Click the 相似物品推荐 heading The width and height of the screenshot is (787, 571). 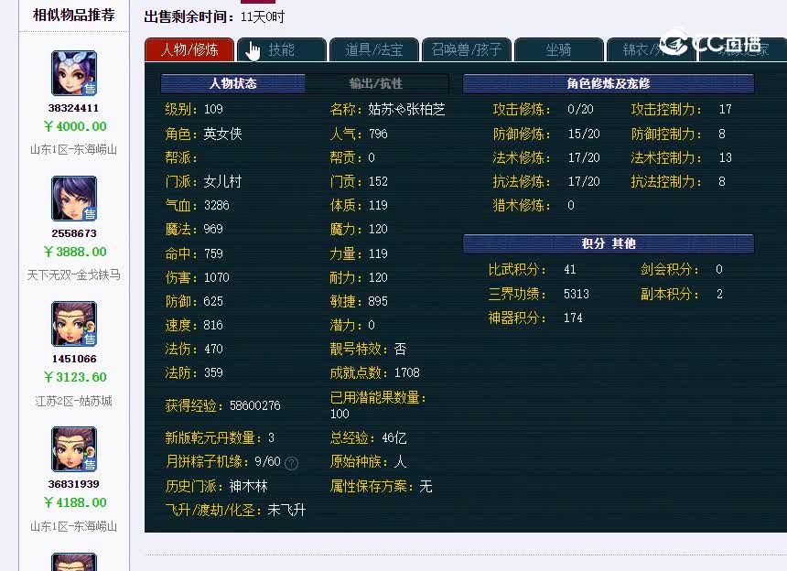(74, 15)
